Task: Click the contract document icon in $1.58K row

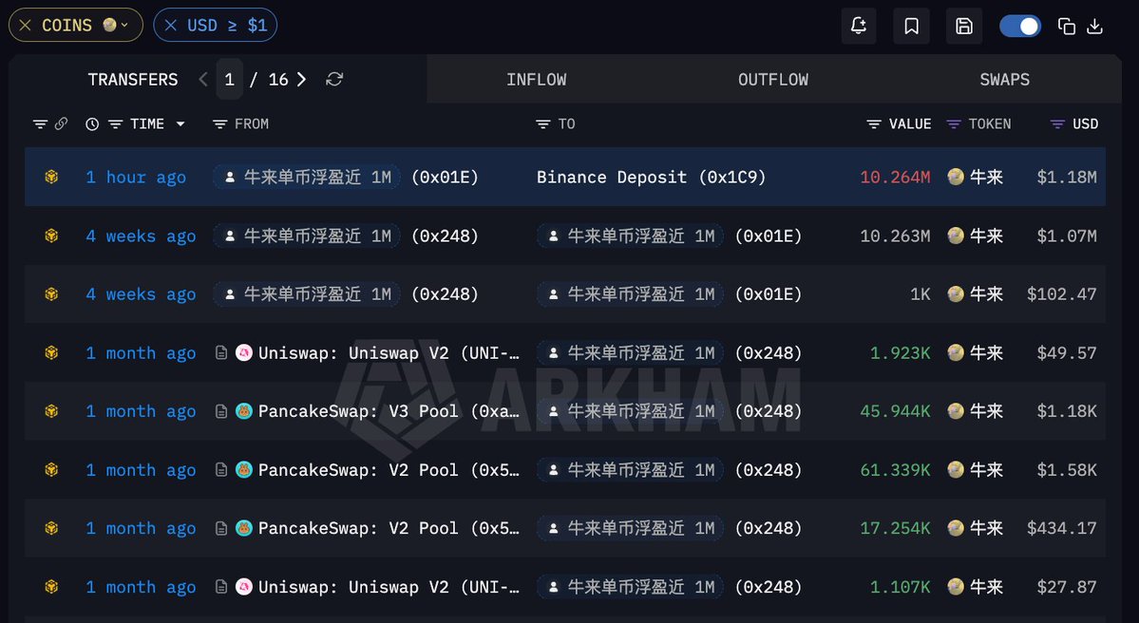Action: 221,470
